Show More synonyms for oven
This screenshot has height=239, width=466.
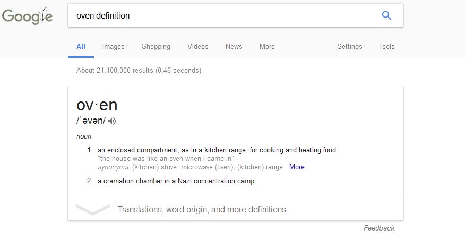pos(297,167)
